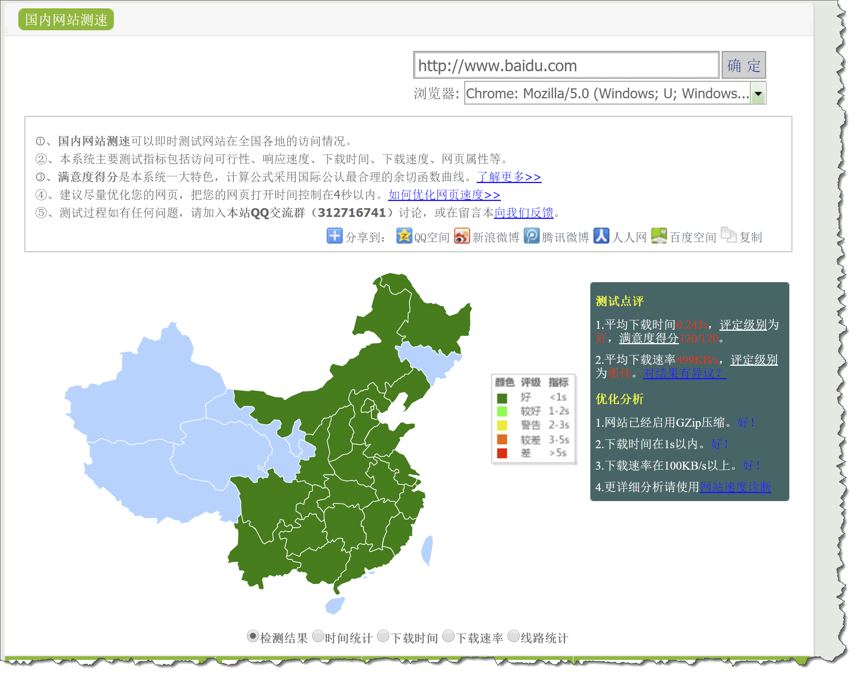
Task: Click the 腾讯微博 share icon
Action: pos(531,236)
